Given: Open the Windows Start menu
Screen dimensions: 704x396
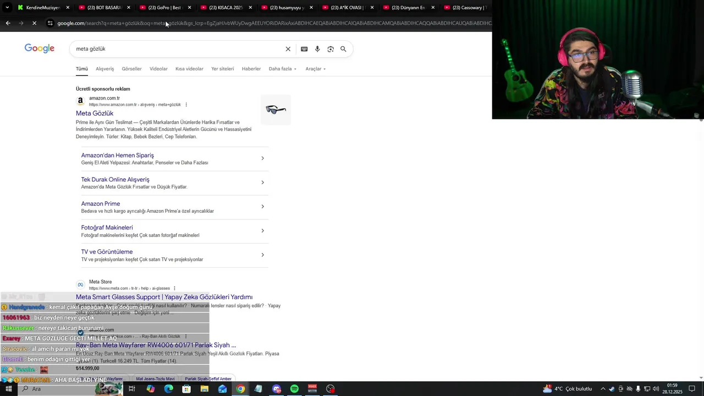Looking at the screenshot, I should 9,389.
